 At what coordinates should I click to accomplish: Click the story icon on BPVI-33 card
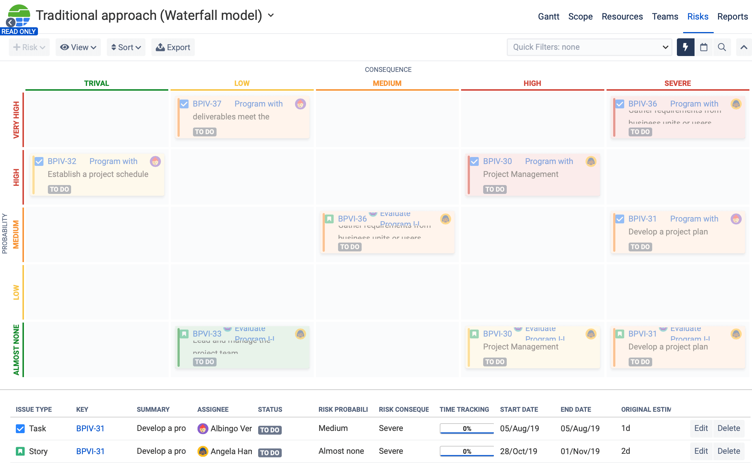coord(184,334)
